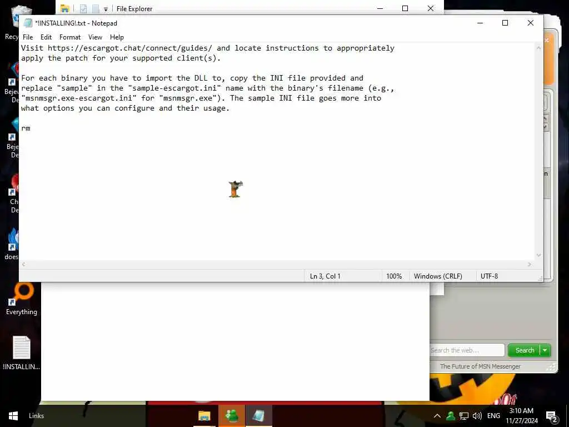569x427 pixels.
Task: Click the ENG language indicator
Action: (x=493, y=416)
